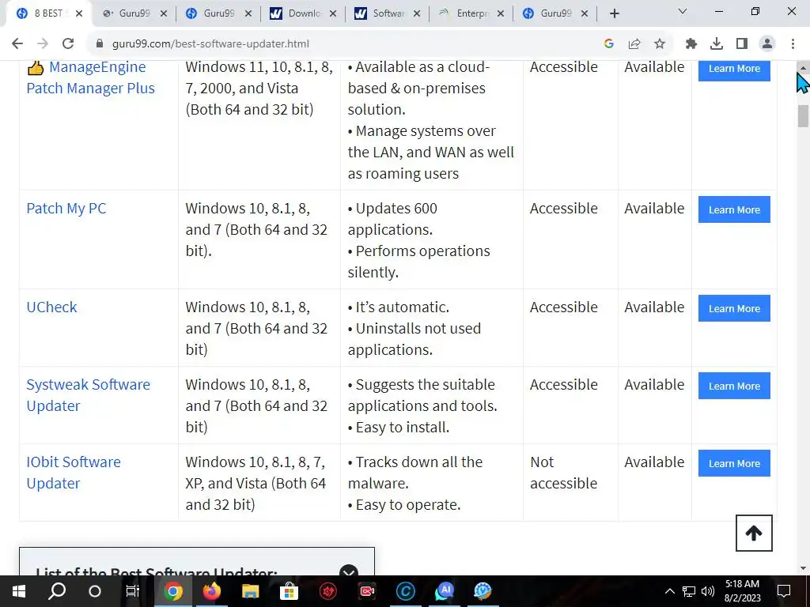810x607 pixels.
Task: Open Chrome downloads icon
Action: pos(717,44)
